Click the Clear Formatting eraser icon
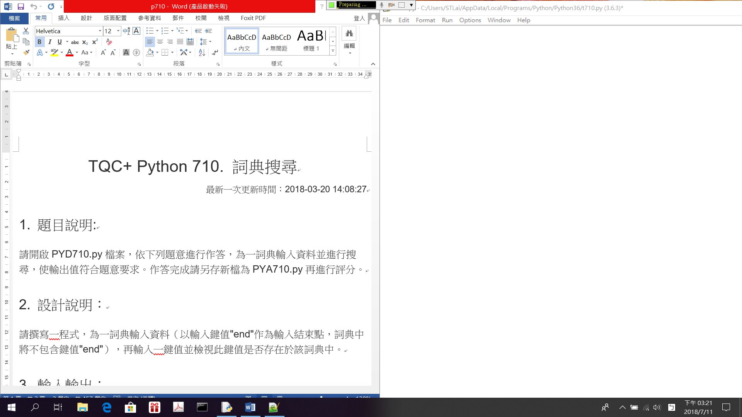The image size is (742, 417). tap(109, 42)
